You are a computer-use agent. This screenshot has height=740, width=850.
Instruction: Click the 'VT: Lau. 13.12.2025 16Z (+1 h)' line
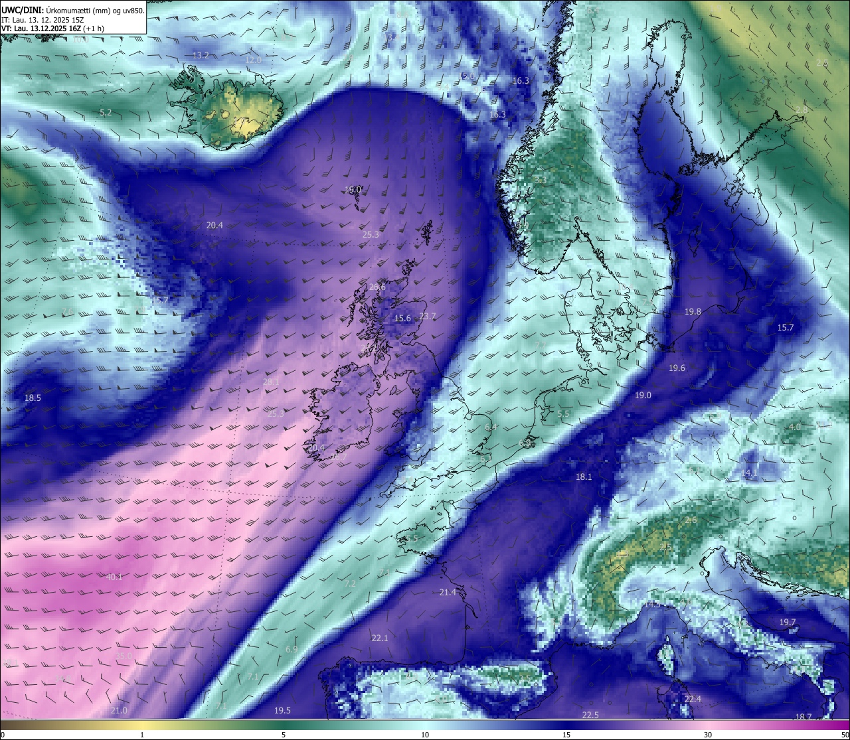tap(52, 29)
